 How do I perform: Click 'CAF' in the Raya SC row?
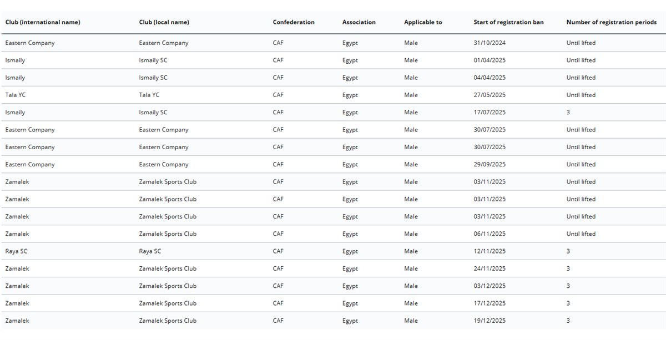point(278,251)
